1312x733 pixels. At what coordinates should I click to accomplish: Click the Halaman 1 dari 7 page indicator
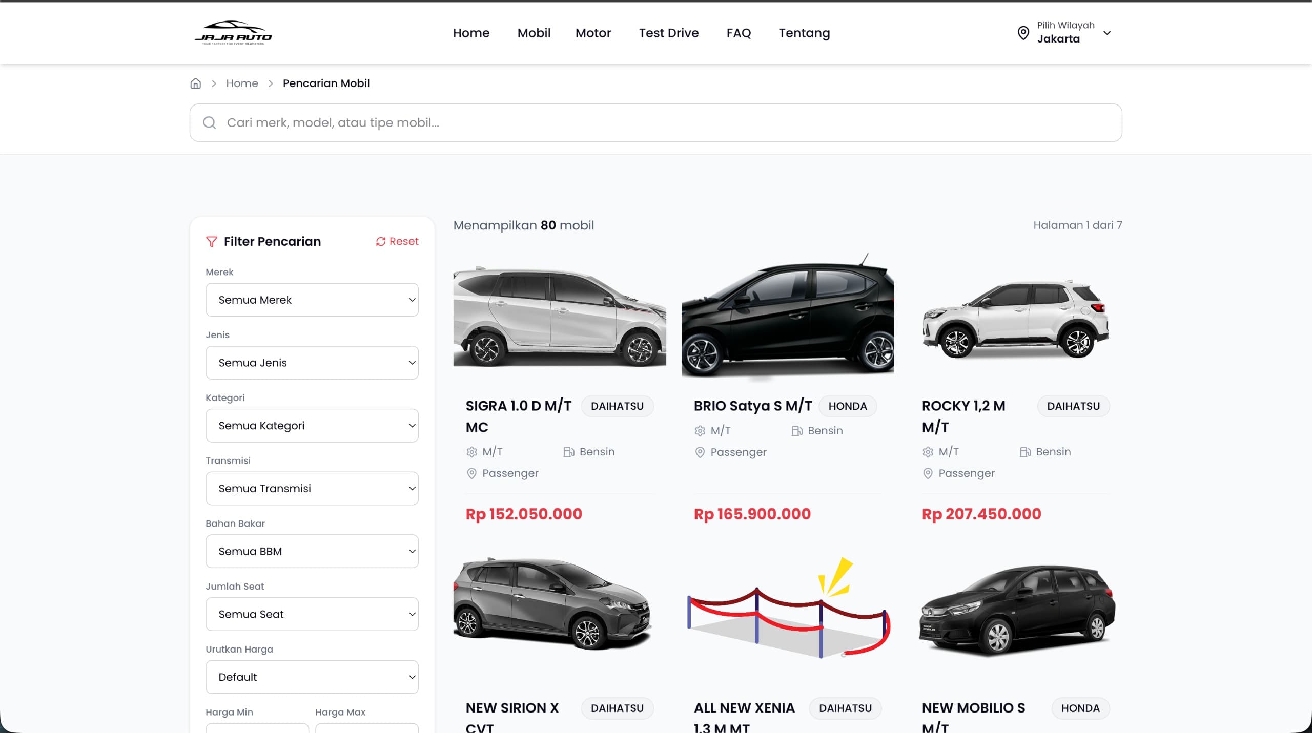[x=1077, y=225]
